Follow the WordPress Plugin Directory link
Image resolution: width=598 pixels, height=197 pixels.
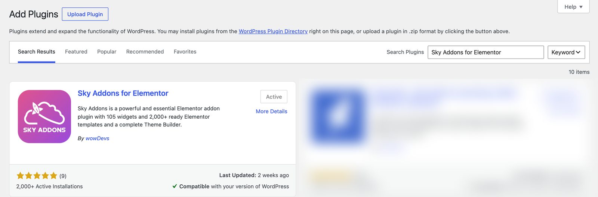tap(273, 31)
